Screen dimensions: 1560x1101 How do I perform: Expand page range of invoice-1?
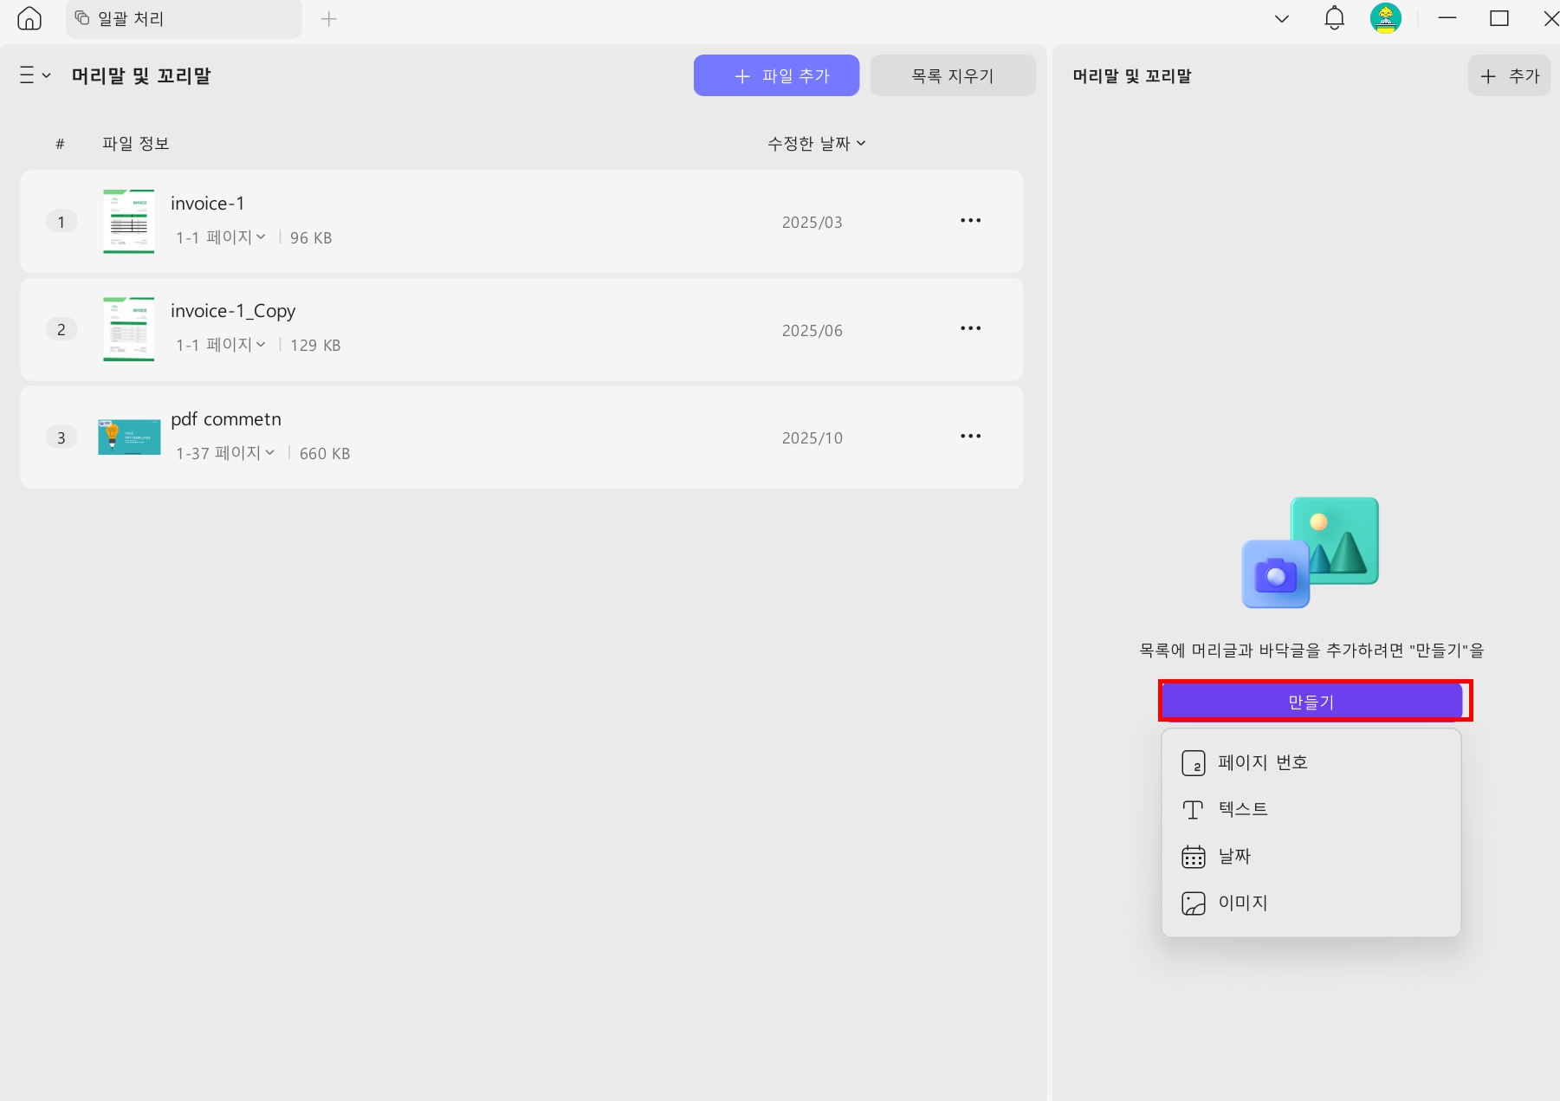(221, 237)
